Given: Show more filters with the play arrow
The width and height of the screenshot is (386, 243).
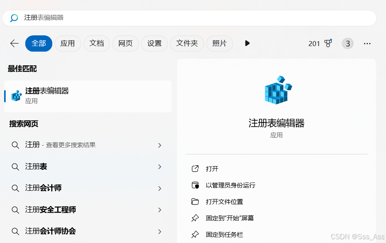Looking at the screenshot, I should tap(247, 44).
